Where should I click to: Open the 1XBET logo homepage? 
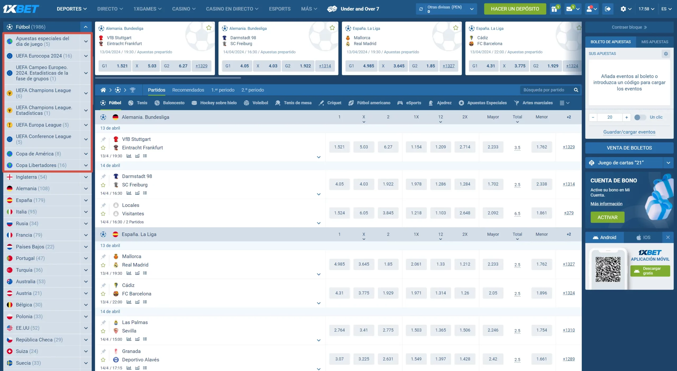(21, 9)
